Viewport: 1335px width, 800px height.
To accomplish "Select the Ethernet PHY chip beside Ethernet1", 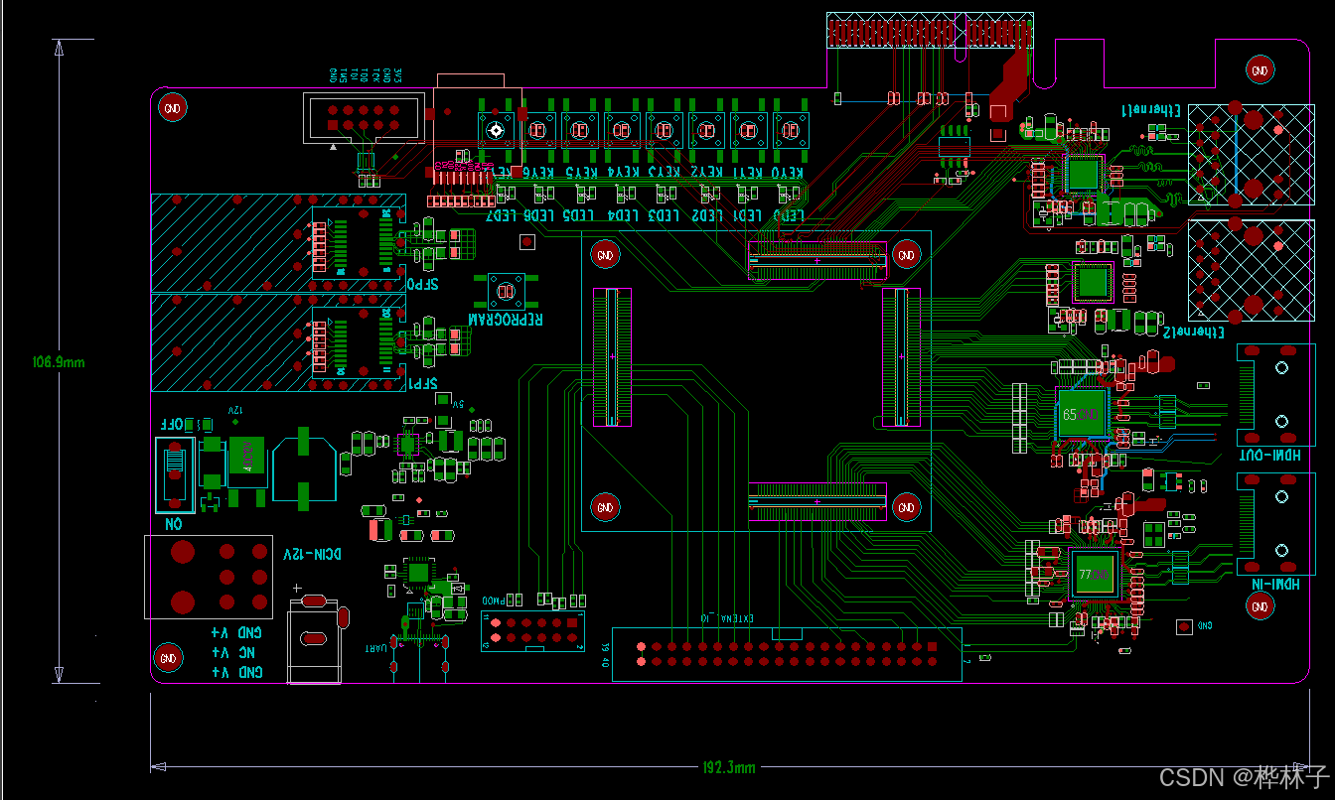I will point(1084,175).
